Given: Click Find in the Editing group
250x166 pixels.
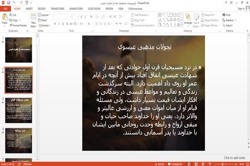Looking at the screenshot, I should [226, 15].
